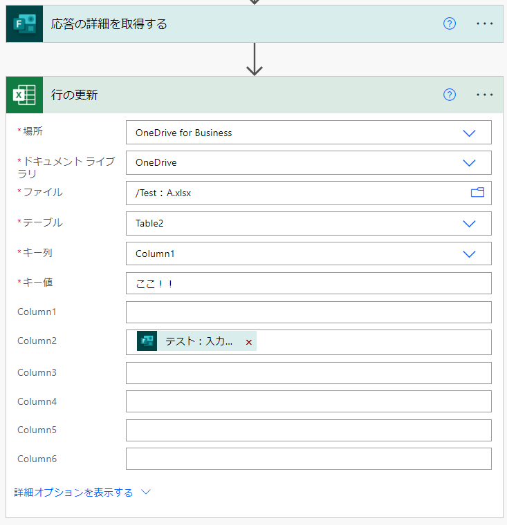Expand the 場所 dropdown showing OneDrive for Business
The image size is (507, 525).
[x=469, y=133]
